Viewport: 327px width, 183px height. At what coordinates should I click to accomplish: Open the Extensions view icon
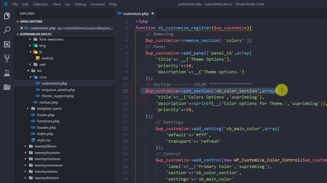(x=7, y=44)
